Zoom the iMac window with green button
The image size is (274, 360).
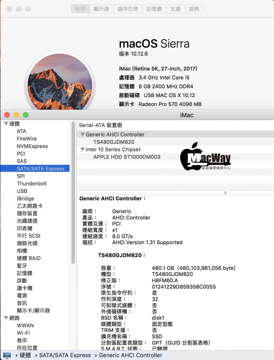(26, 115)
